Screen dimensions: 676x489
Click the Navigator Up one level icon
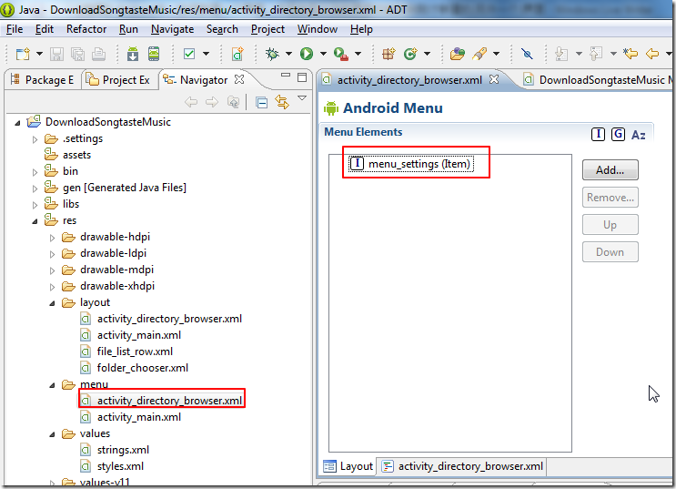click(x=233, y=102)
